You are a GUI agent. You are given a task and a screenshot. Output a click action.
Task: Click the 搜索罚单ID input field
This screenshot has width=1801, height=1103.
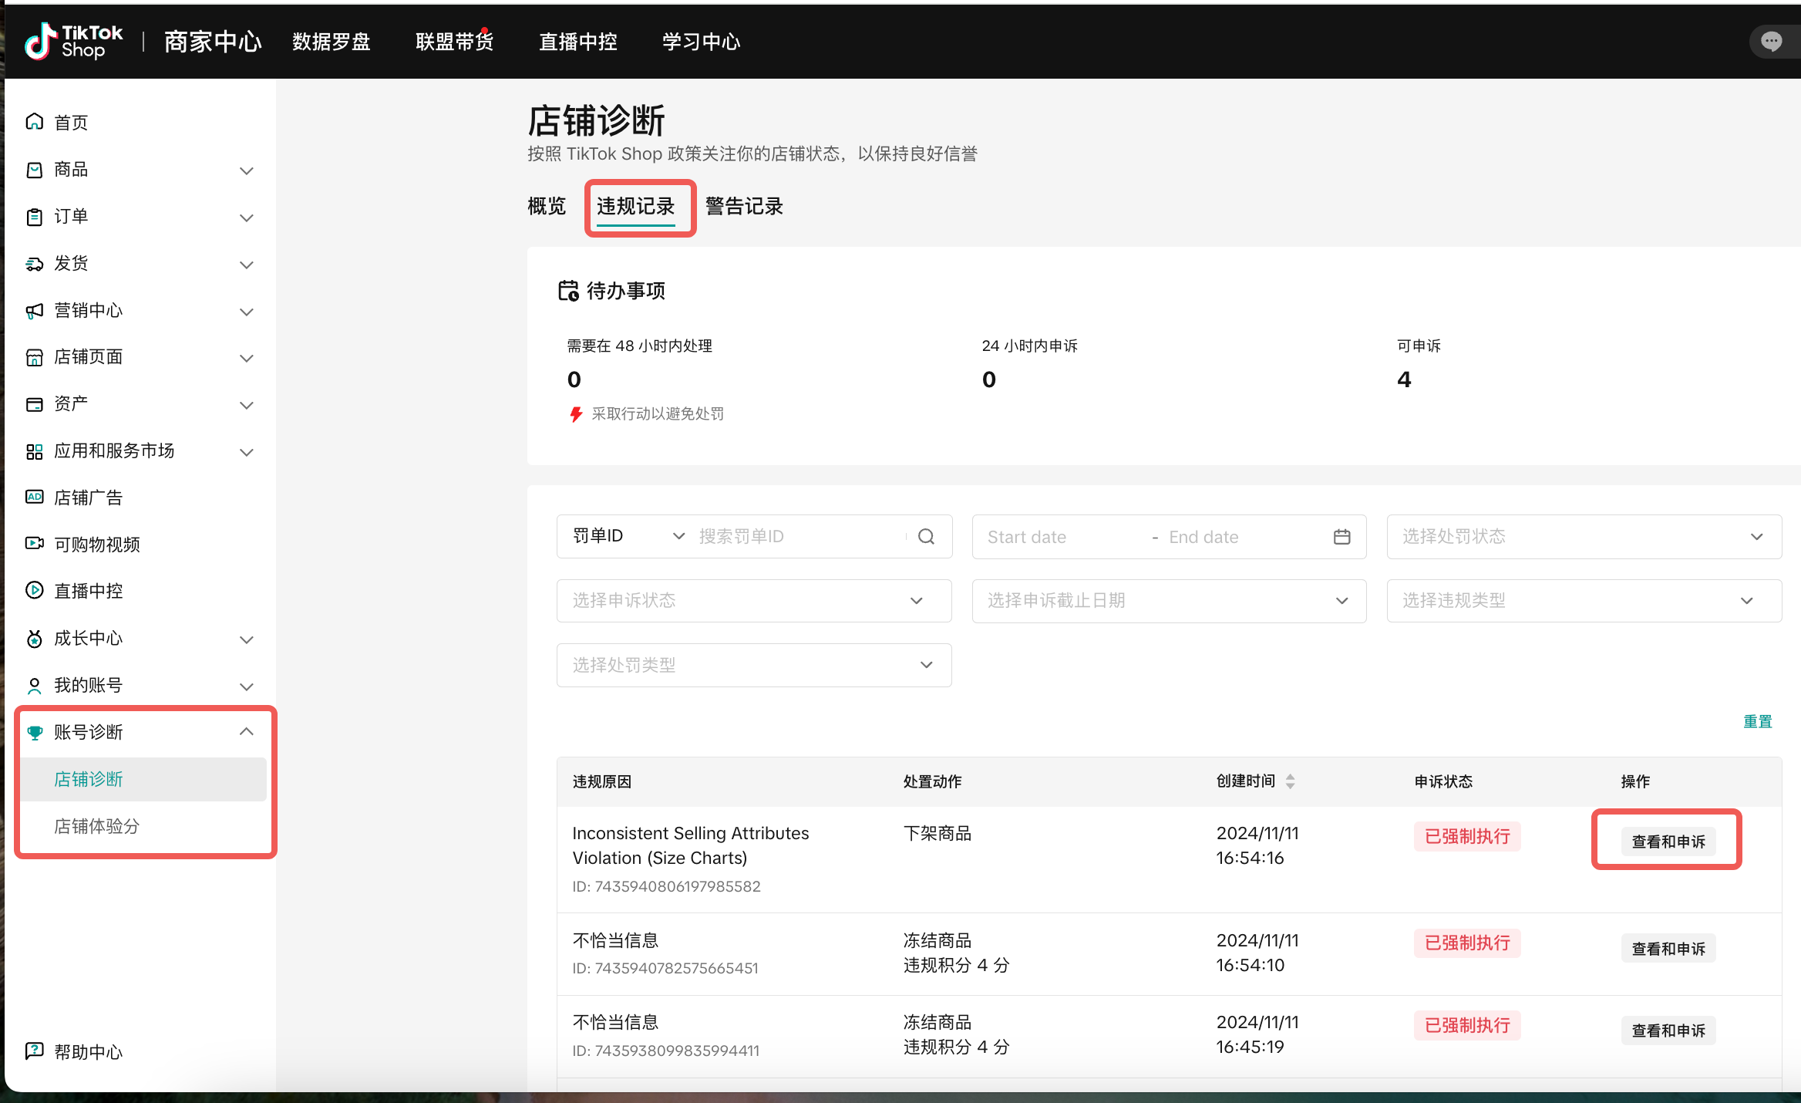[x=798, y=537]
